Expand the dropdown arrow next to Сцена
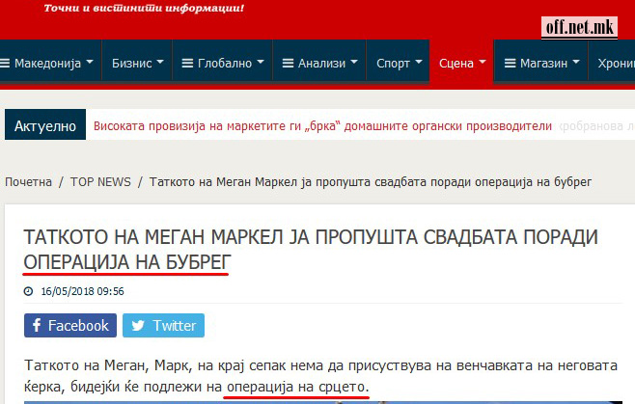Viewport: 635px width, 404px height. [x=483, y=62]
